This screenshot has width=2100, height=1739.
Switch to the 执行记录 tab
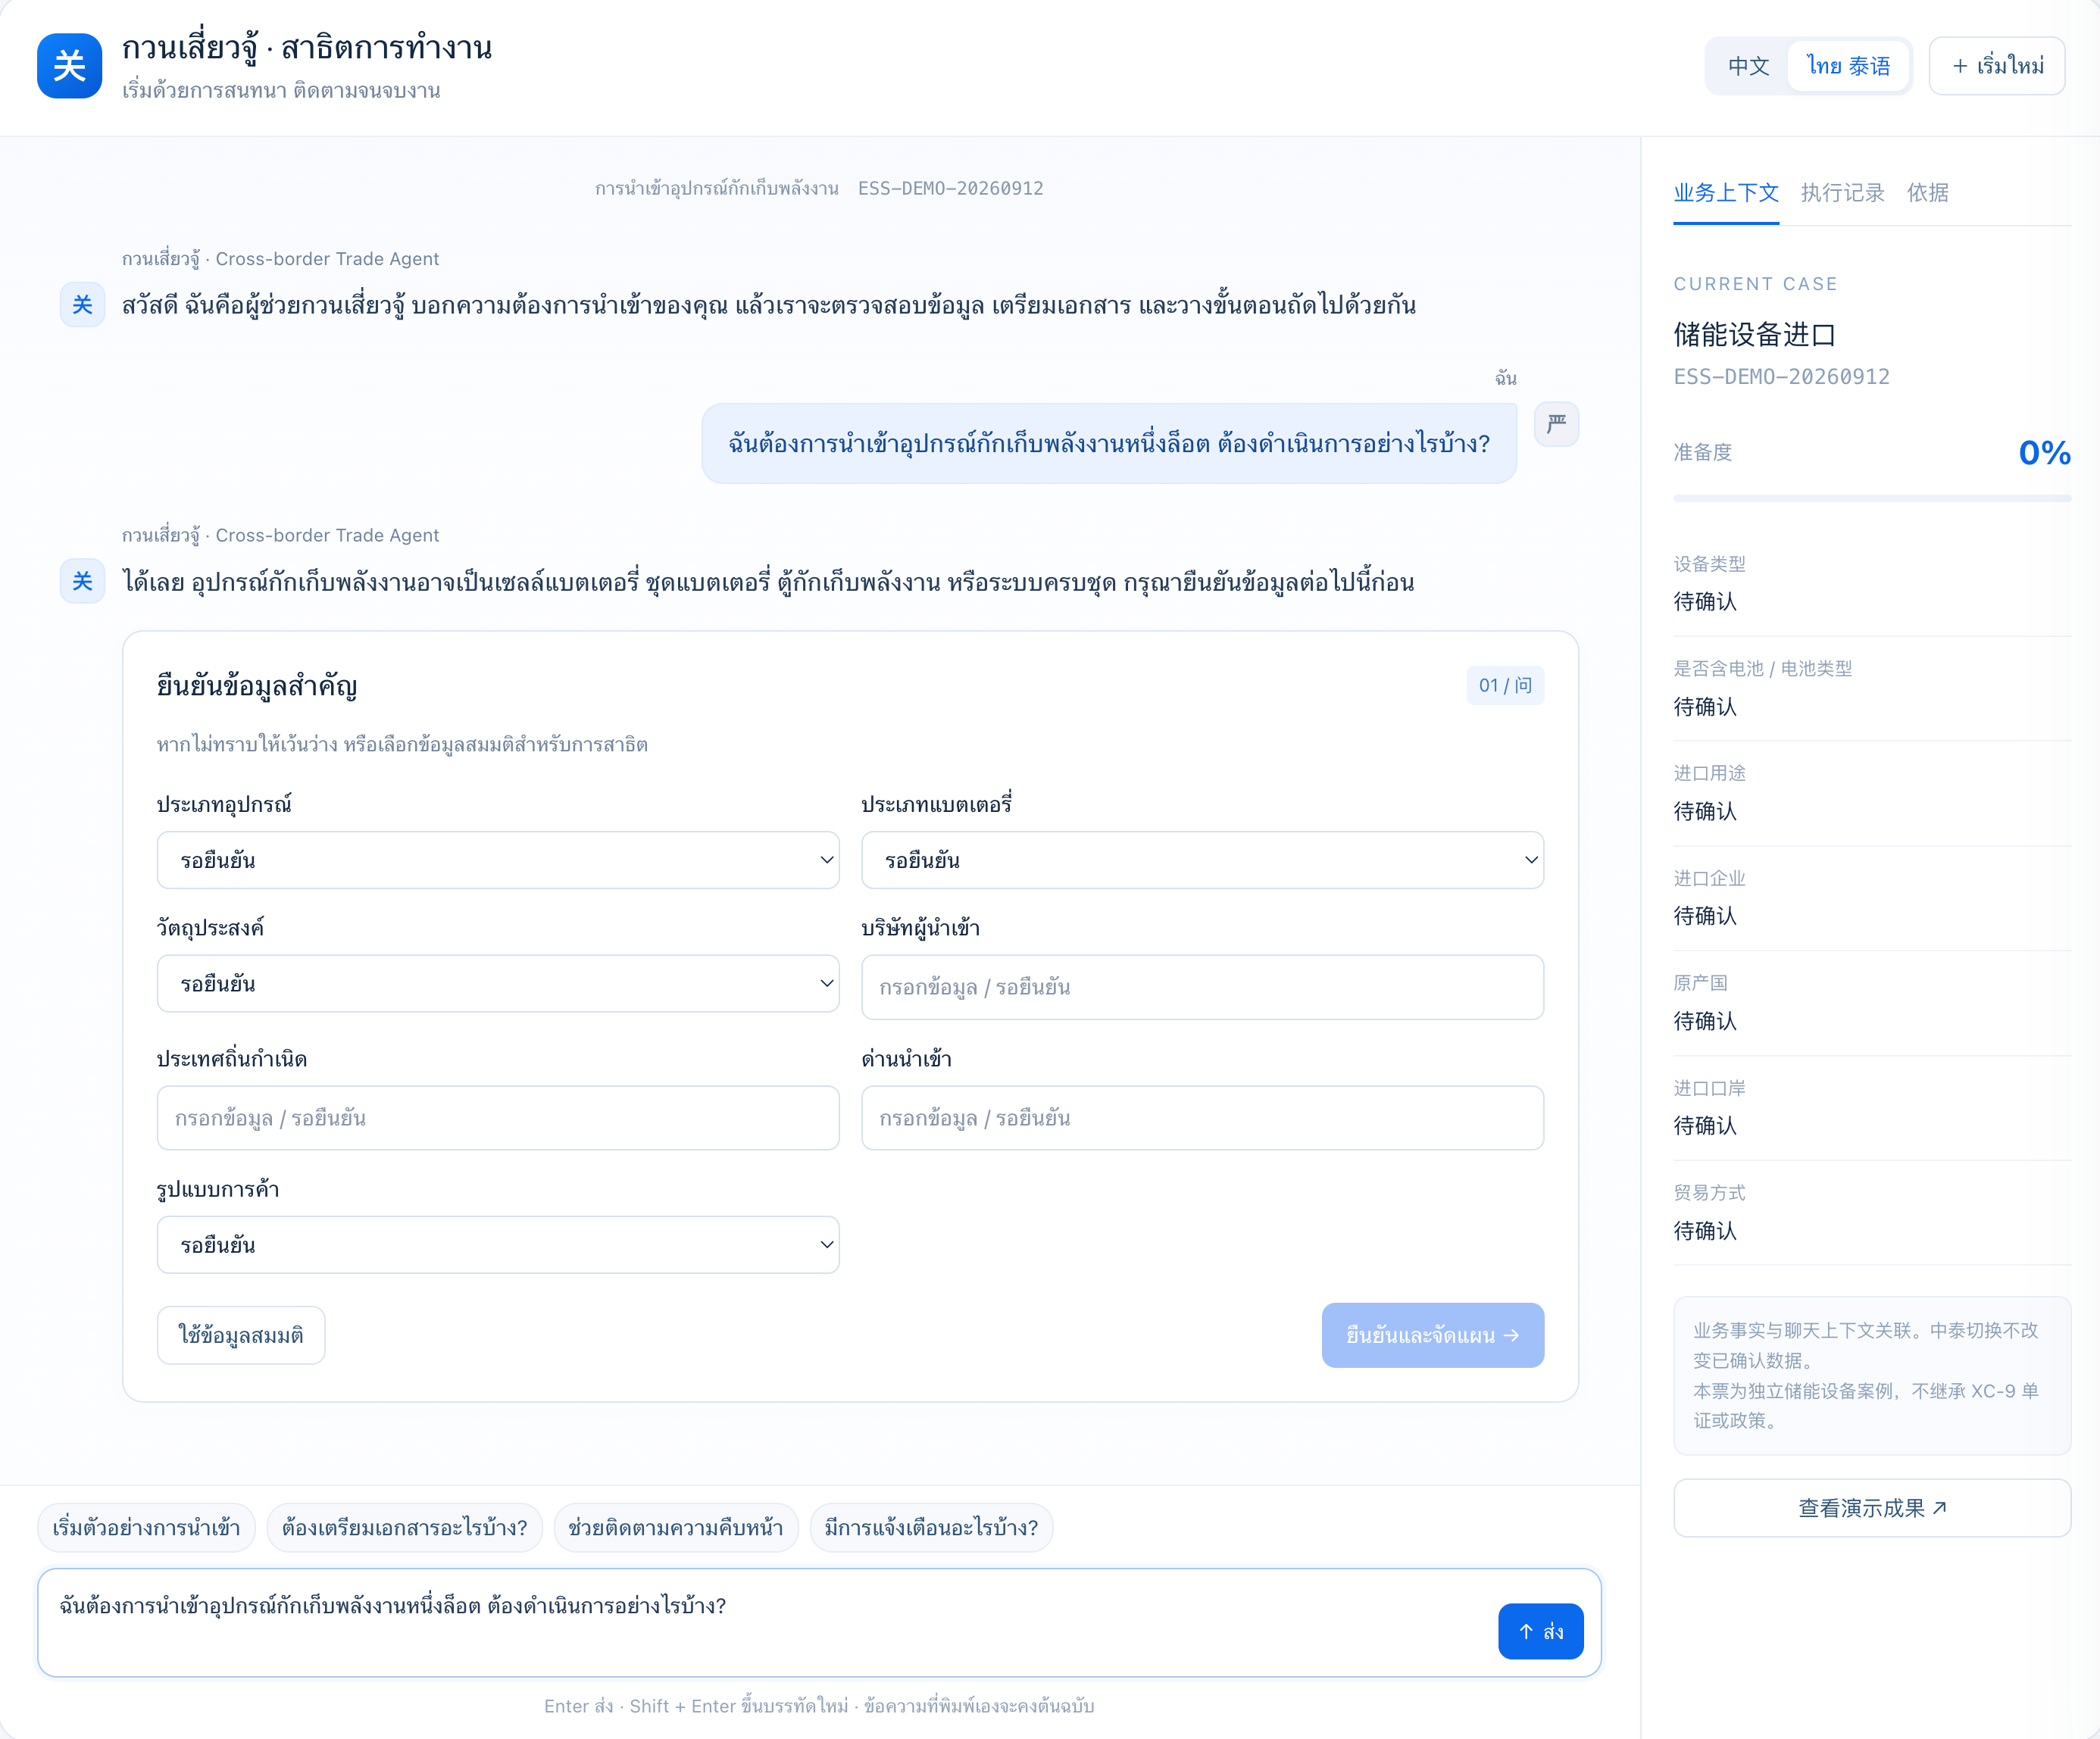pos(1842,193)
